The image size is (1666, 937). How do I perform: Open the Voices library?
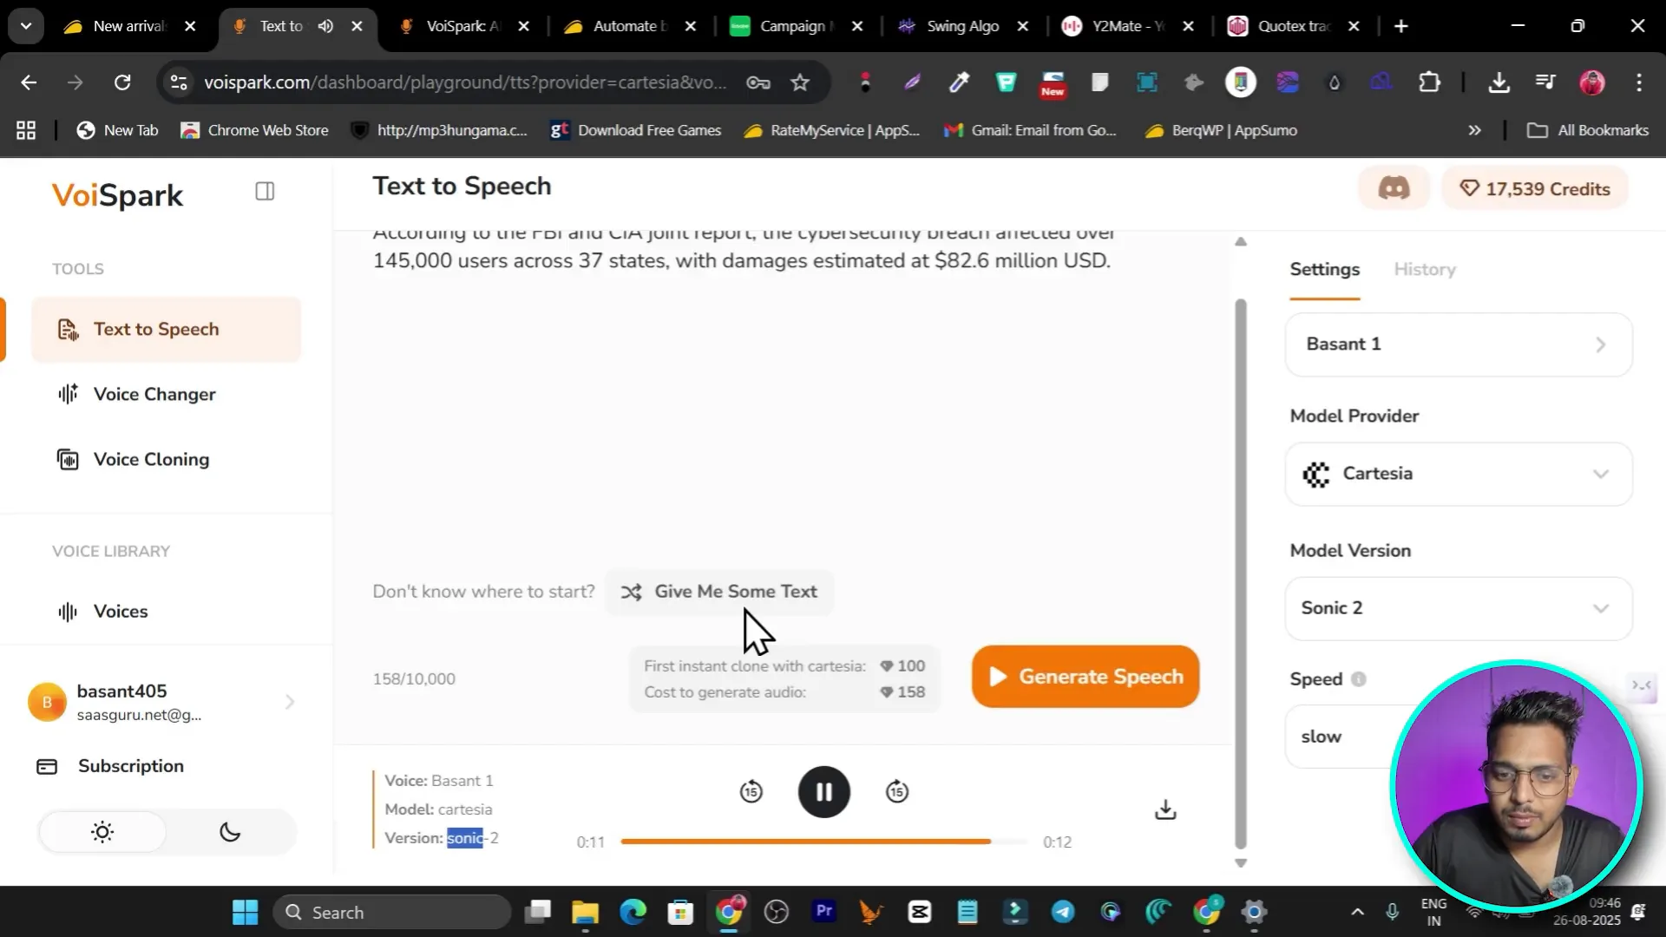121,611
